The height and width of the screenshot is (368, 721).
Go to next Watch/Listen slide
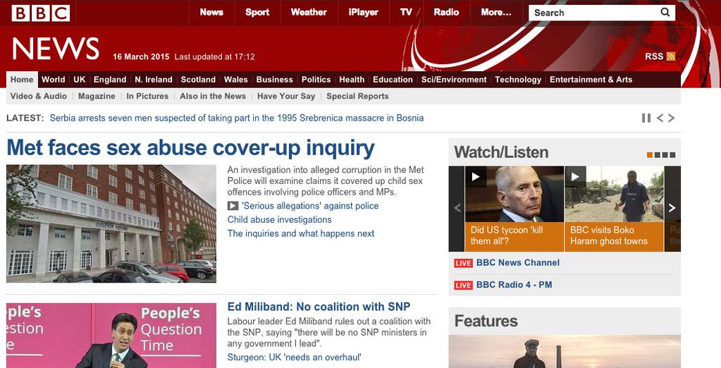pyautogui.click(x=672, y=209)
